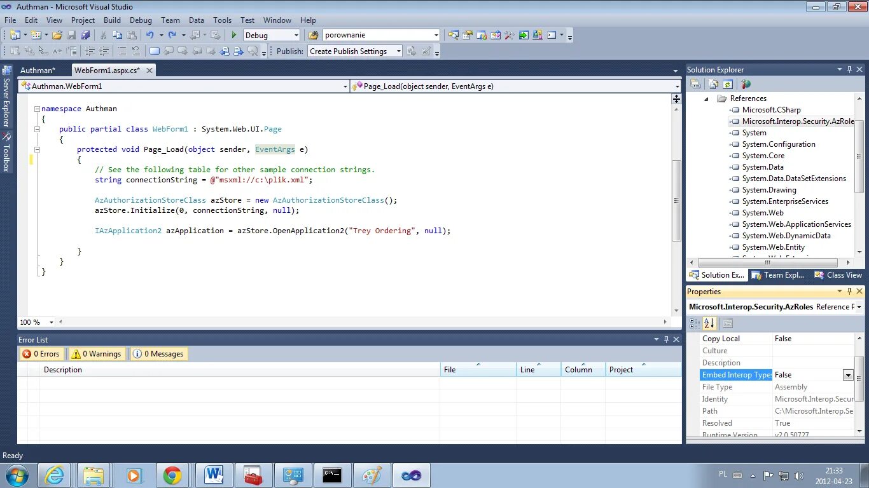Collapse the Page_Load method outline
The image size is (869, 488).
pyautogui.click(x=37, y=150)
